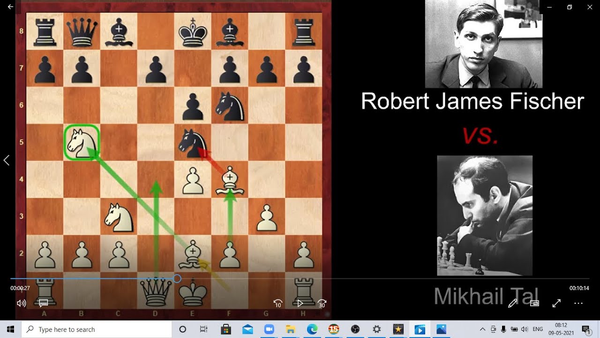Open Windows Settings gear on the taskbar
Screen dimensions: 600x338
tap(376, 329)
